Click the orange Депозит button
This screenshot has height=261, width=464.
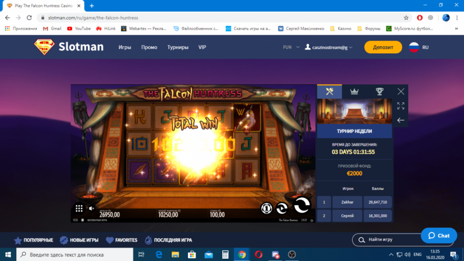[x=383, y=47]
